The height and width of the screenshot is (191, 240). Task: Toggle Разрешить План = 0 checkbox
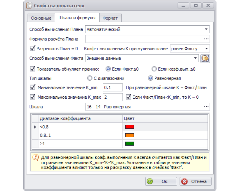click(32, 49)
